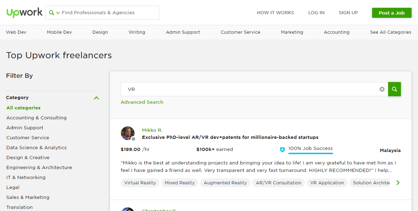Open the Web Dev category
This screenshot has height=211, width=418.
[16, 32]
